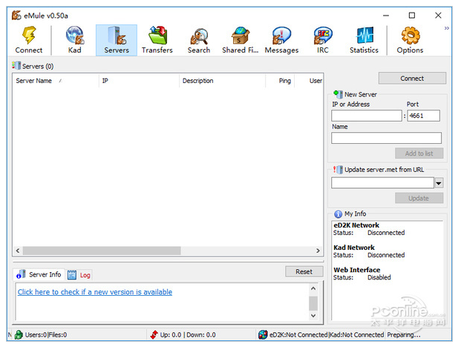Click the Update server.met group icon

pos(338,170)
